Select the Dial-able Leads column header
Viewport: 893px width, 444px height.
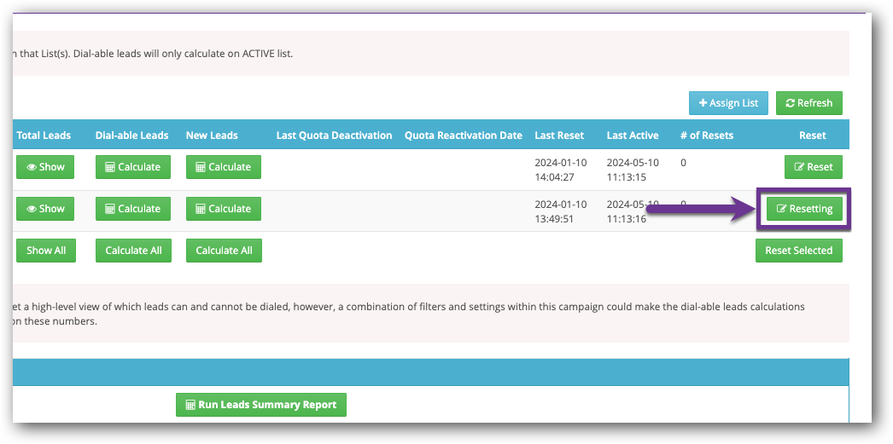click(131, 136)
